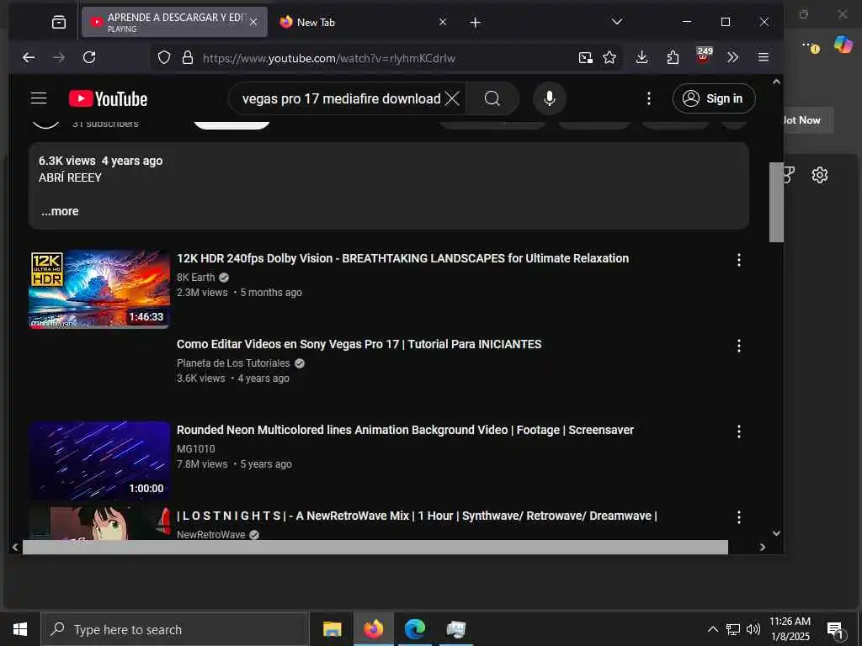Image resolution: width=862 pixels, height=646 pixels.
Task: Open the Firefox downloads panel
Action: tap(641, 57)
